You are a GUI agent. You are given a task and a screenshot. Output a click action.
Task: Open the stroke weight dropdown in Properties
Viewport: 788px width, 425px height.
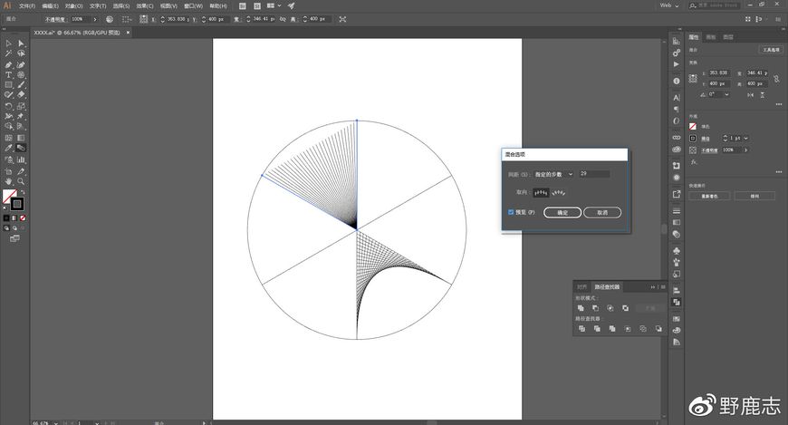745,138
